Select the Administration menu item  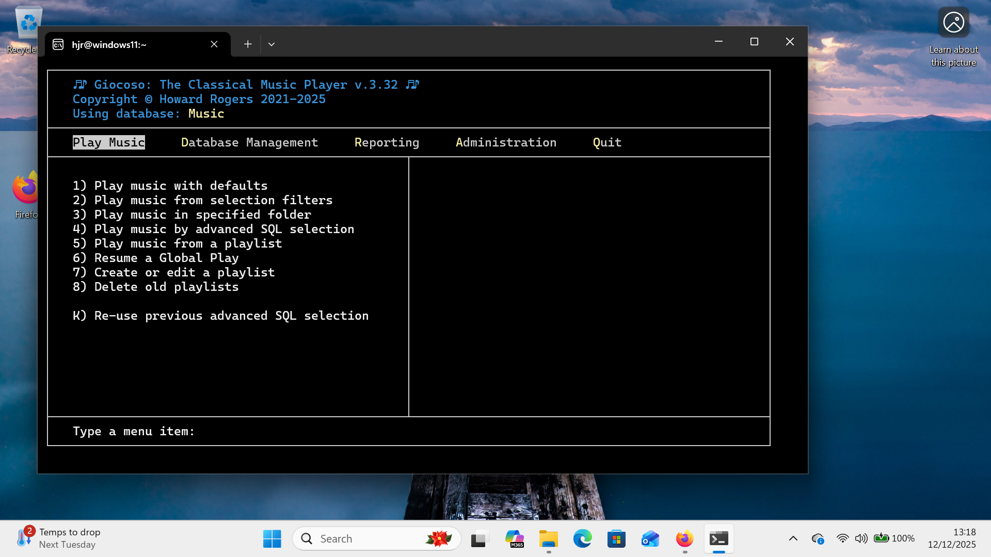click(x=506, y=142)
